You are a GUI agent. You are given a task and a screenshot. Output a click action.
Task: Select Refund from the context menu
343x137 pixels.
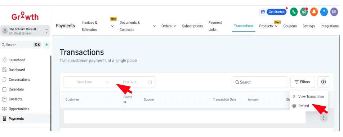point(303,106)
